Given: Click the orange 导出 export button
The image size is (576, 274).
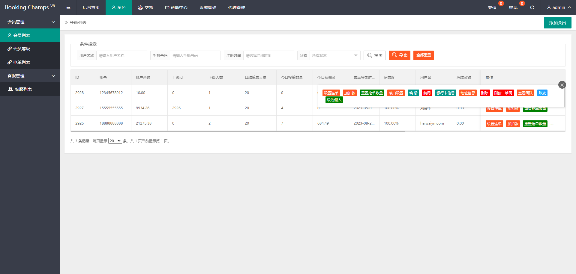Looking at the screenshot, I should point(399,55).
